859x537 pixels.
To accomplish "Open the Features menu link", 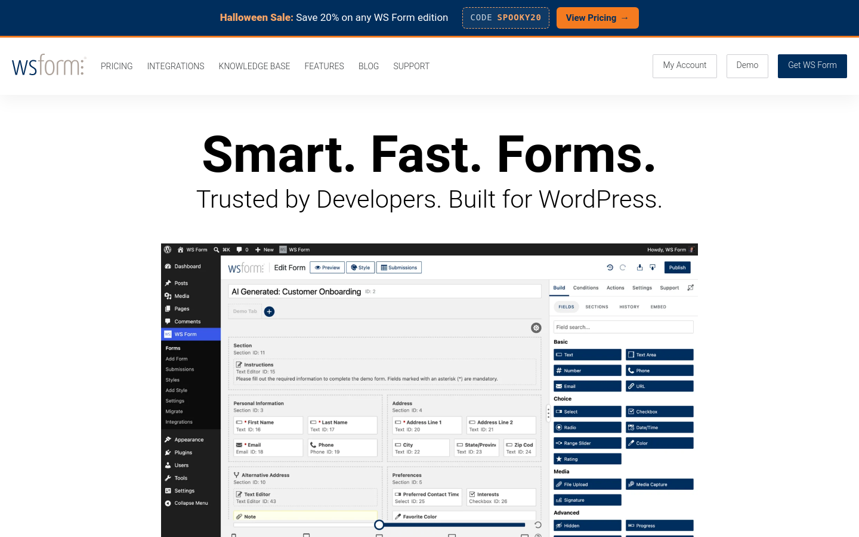I will 325,66.
